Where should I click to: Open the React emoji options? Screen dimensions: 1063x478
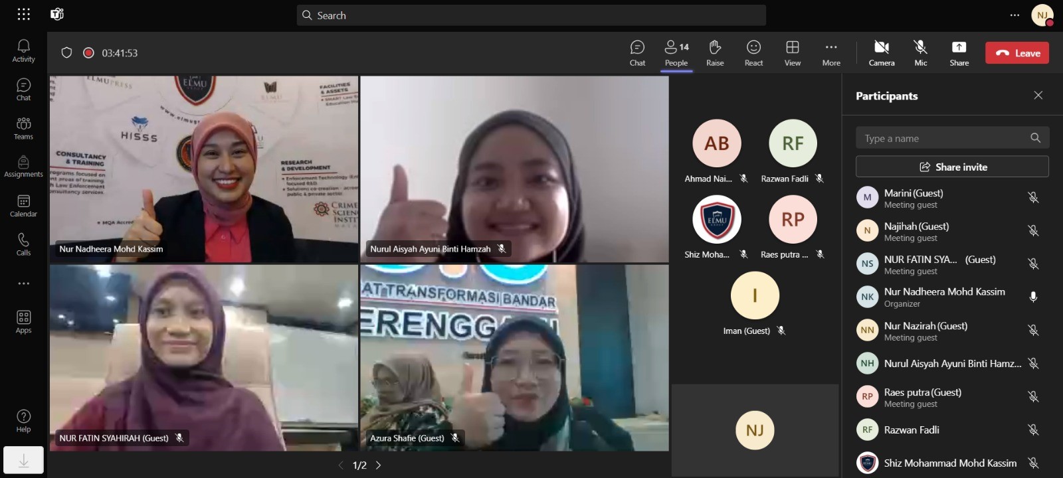tap(753, 52)
